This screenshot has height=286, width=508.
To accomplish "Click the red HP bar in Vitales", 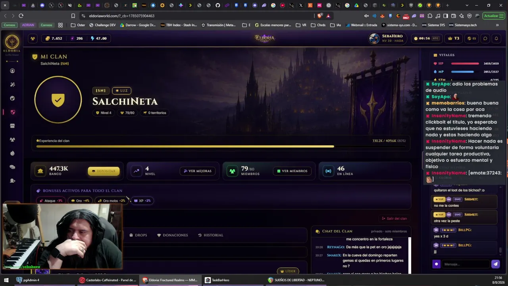I will (465, 64).
